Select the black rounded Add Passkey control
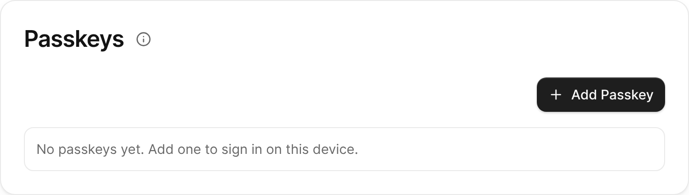 (x=601, y=95)
